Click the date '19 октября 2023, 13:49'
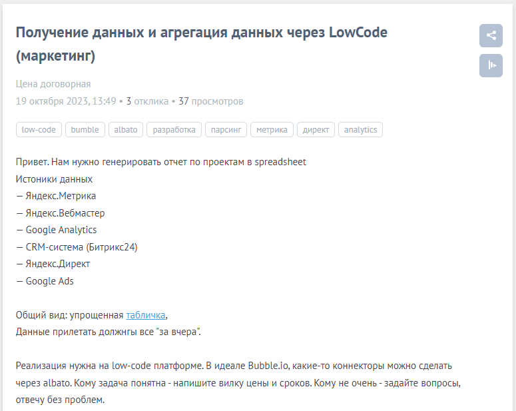Viewport: 516px width, 411px height. pyautogui.click(x=66, y=101)
